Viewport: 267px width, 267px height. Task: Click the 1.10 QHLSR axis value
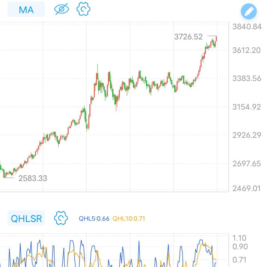click(x=240, y=238)
